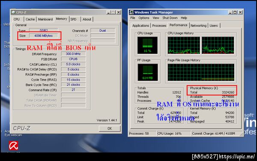Screen dimensions: 257x161
Task: Select the Performance tab
Action: point(178,25)
